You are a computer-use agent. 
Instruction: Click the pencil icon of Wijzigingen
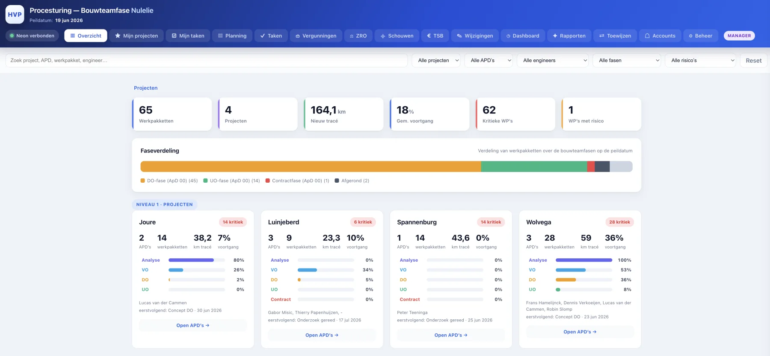pyautogui.click(x=459, y=36)
